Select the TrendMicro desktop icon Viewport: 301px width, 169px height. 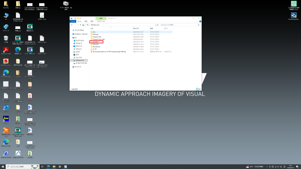pyautogui.click(x=6, y=63)
